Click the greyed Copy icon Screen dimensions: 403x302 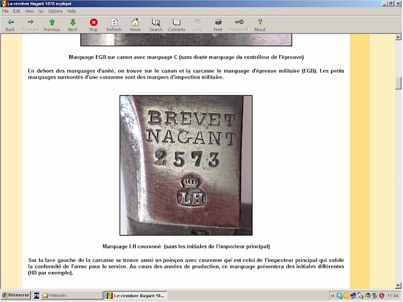pos(197,22)
